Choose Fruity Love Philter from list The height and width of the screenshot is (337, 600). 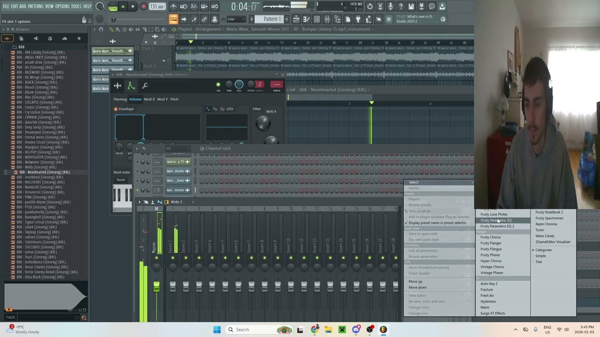tap(494, 214)
